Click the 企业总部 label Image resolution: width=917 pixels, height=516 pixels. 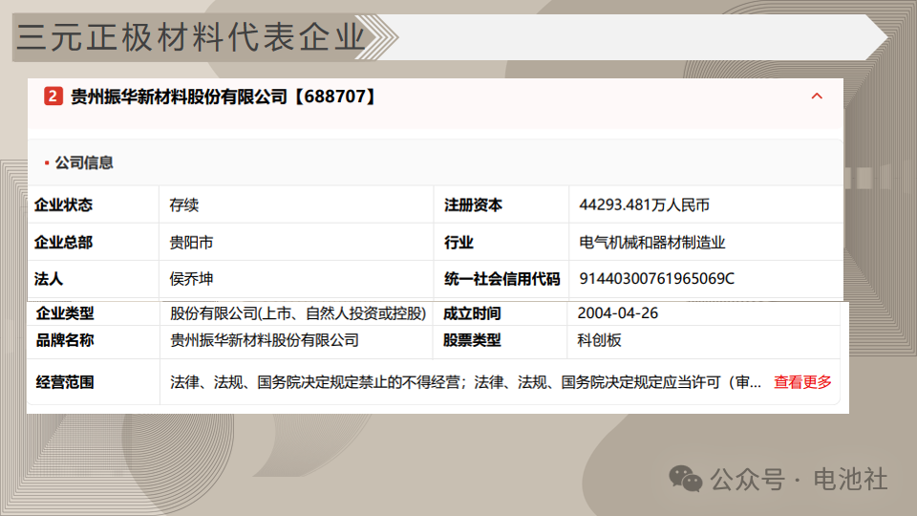pos(63,242)
